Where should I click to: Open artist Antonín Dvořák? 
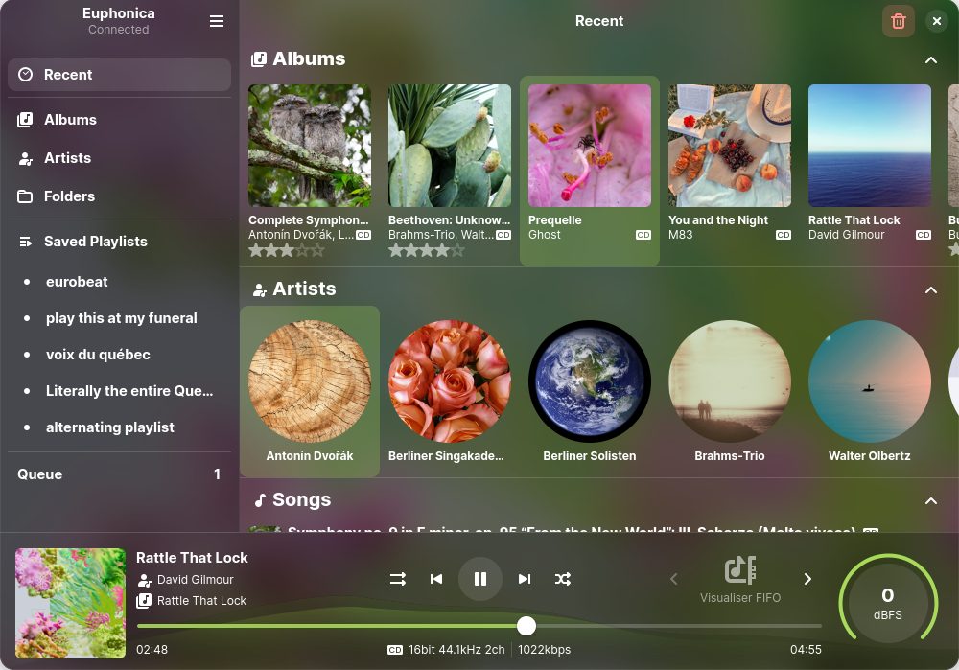coord(310,391)
